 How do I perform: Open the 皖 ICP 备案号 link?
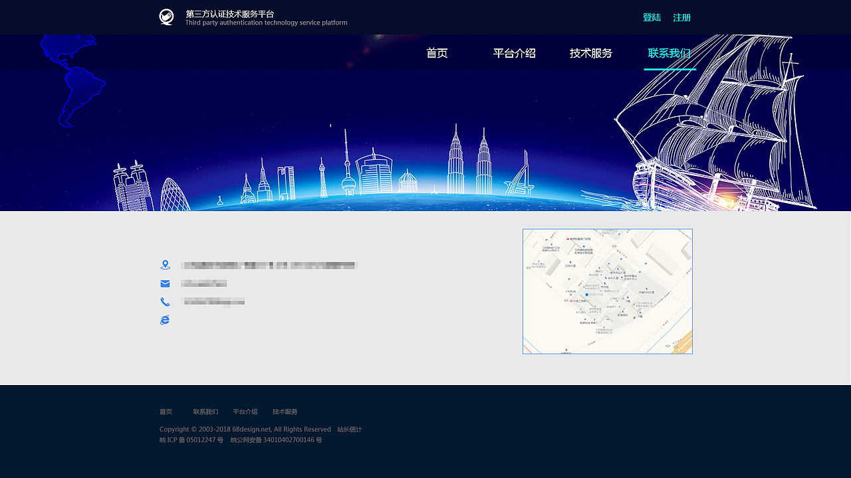coord(191,439)
